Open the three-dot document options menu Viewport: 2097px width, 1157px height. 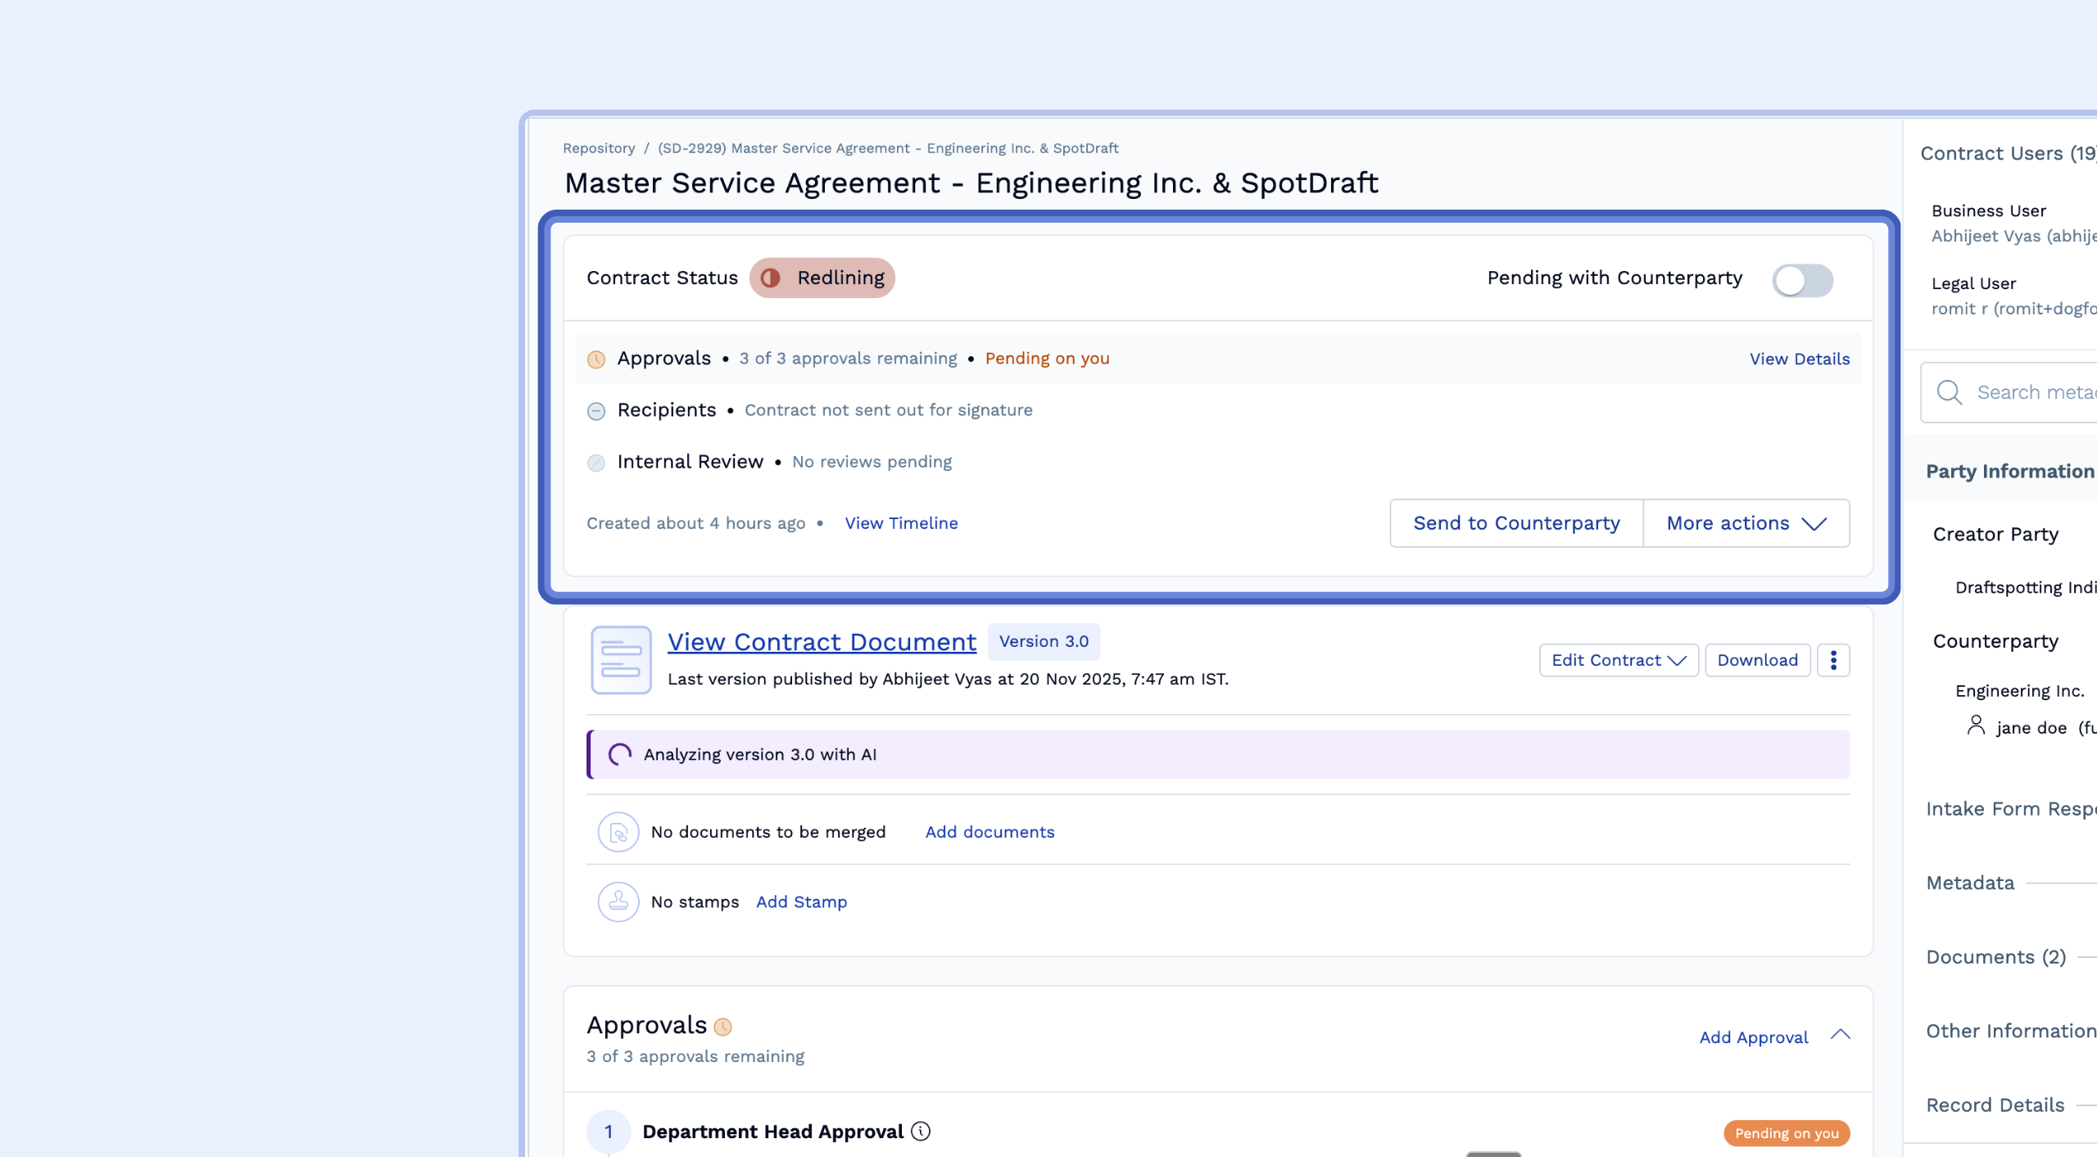pos(1833,660)
